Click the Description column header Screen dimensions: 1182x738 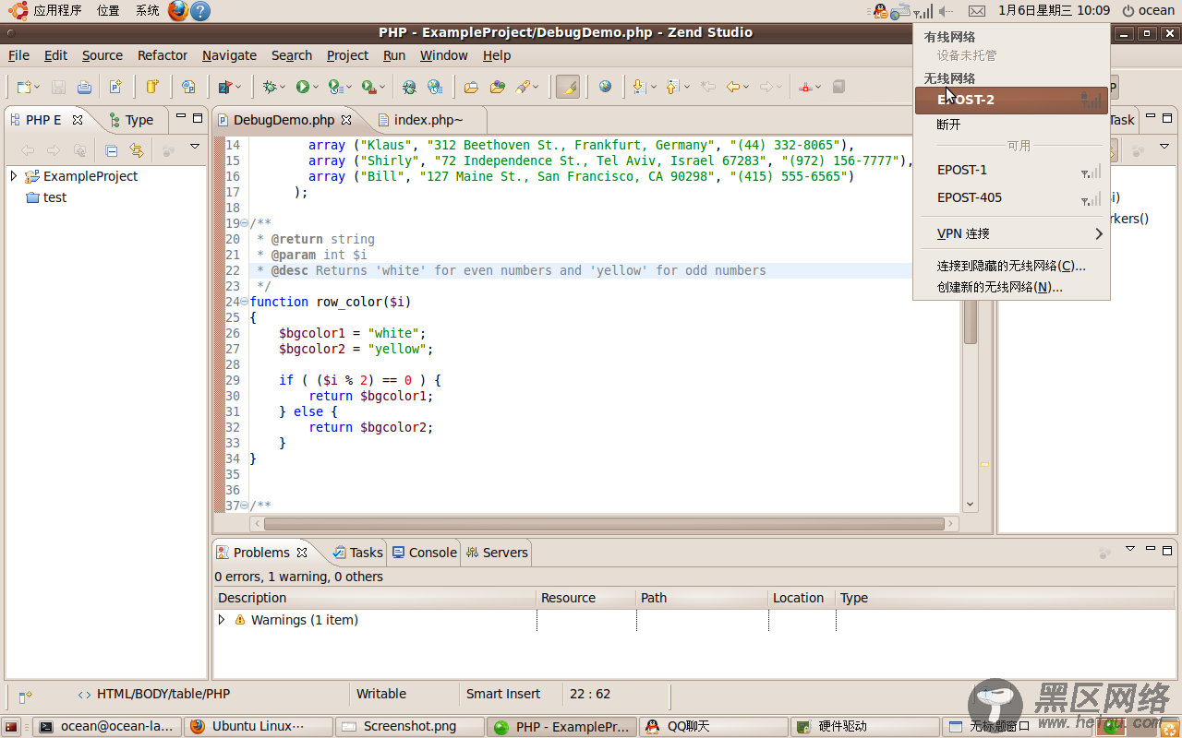click(375, 598)
